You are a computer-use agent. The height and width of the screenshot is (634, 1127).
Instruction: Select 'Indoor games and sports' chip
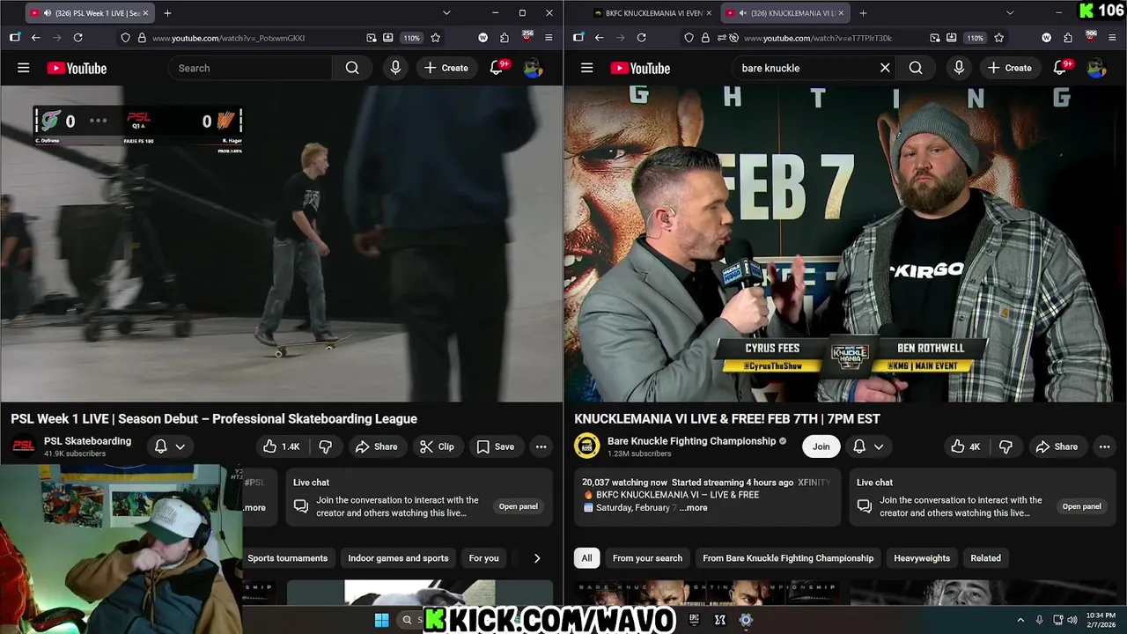398,558
